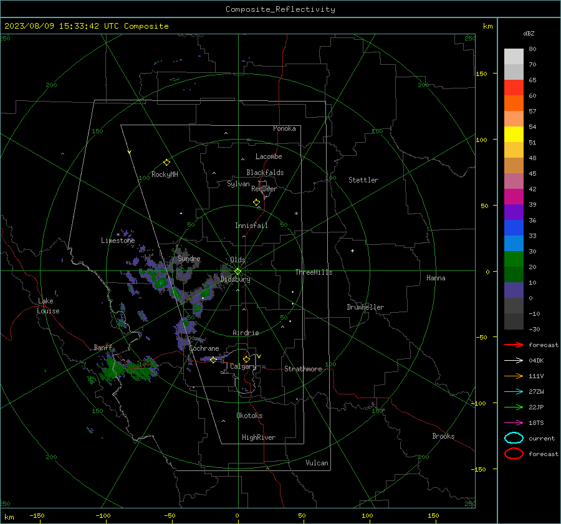Click the Brooks label
Viewport: 561px width, 524px height.
pos(443,436)
